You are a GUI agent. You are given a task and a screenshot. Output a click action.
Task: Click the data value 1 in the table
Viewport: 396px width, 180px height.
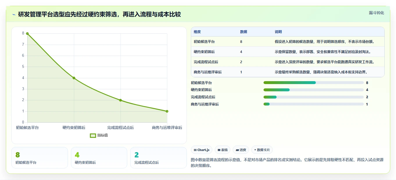point(241,72)
